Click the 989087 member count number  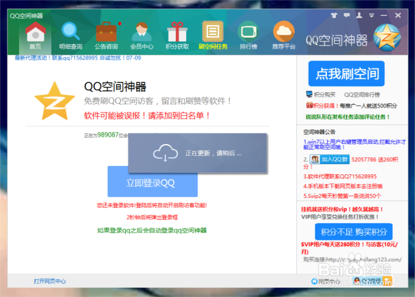108,135
